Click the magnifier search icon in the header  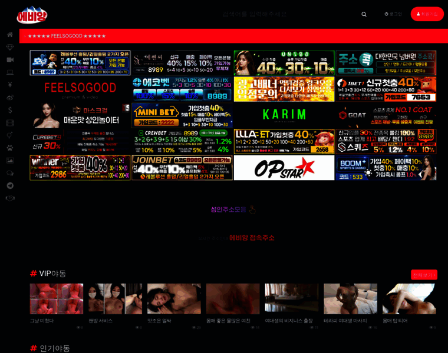(x=364, y=14)
